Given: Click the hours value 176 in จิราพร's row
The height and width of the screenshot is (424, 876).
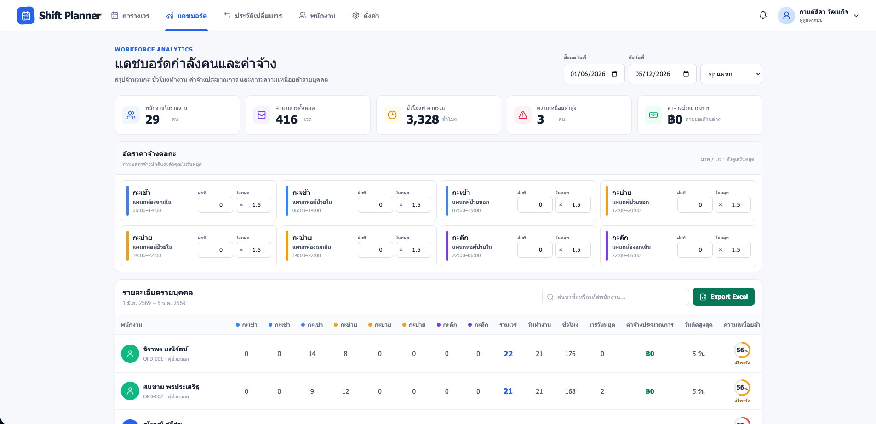Looking at the screenshot, I should tap(570, 354).
